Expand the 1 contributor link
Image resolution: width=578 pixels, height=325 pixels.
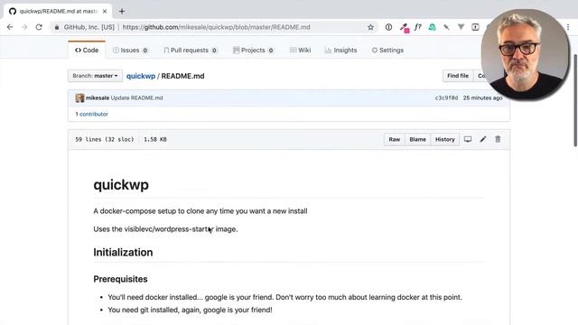click(x=92, y=115)
